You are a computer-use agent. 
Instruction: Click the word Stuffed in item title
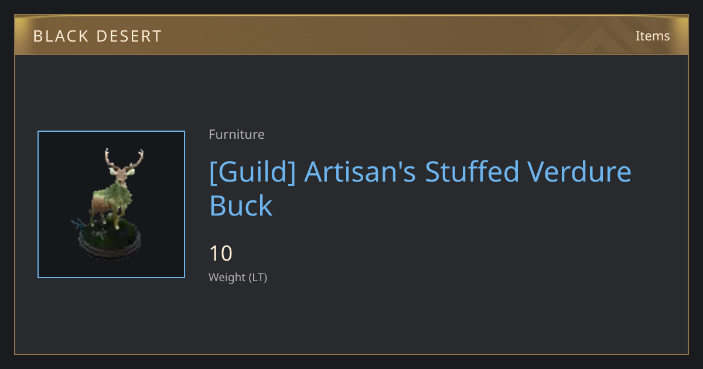[x=472, y=172]
